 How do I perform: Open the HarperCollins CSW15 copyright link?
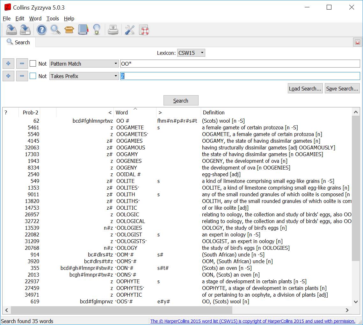[253, 321]
